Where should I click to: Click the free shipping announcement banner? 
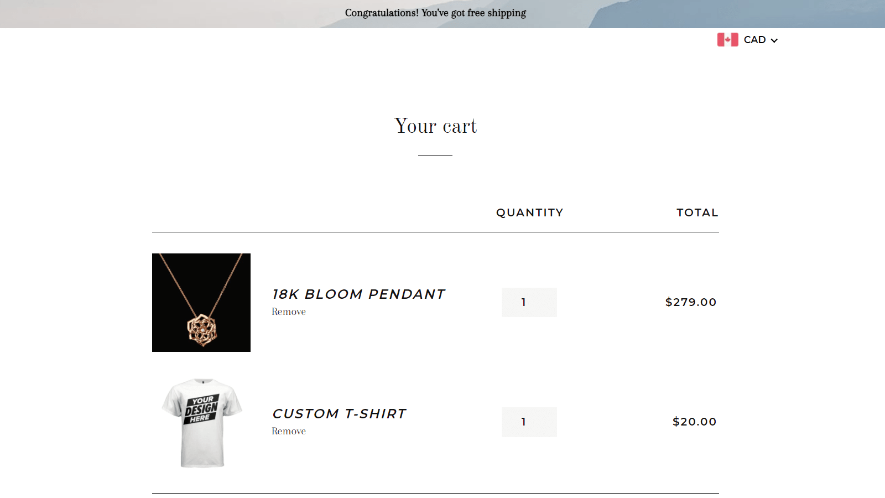click(x=435, y=13)
